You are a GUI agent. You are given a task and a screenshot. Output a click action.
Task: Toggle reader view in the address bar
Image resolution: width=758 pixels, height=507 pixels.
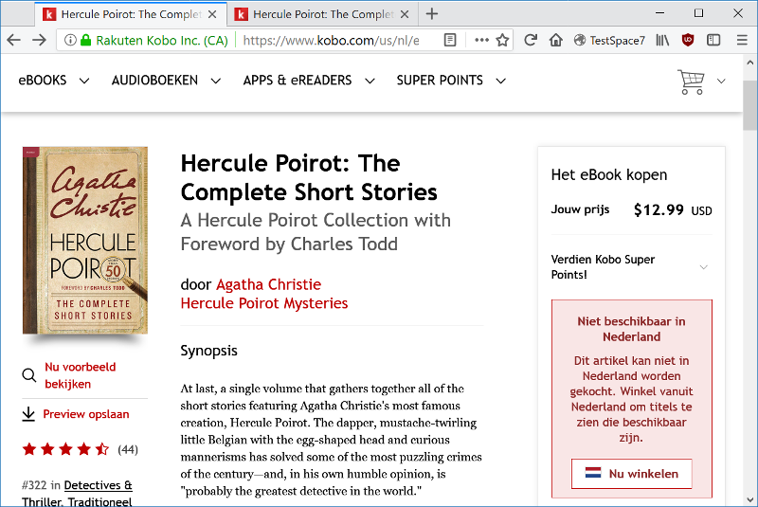(x=450, y=40)
